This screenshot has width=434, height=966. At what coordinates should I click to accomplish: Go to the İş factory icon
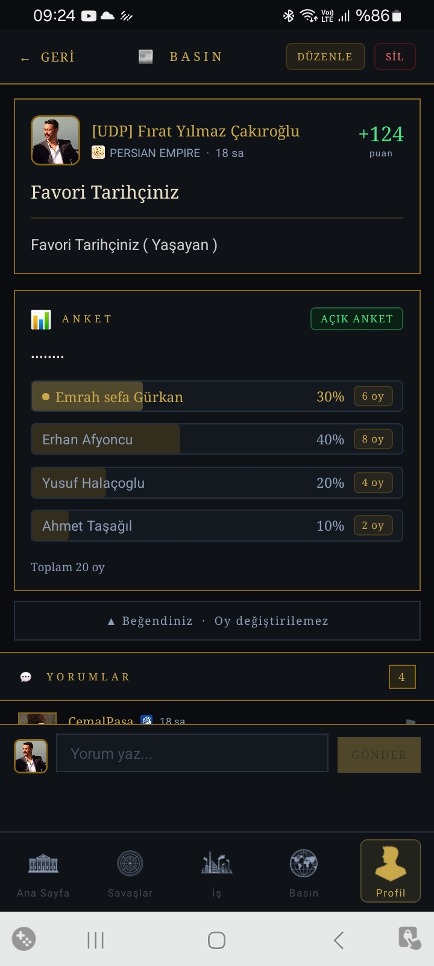216,863
